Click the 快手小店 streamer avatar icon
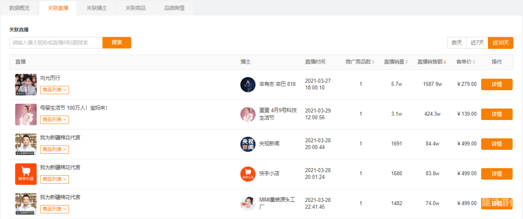 tap(248, 174)
